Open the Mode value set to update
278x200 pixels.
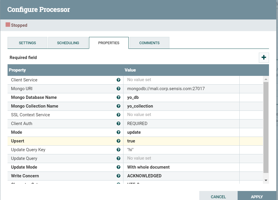pos(181,132)
